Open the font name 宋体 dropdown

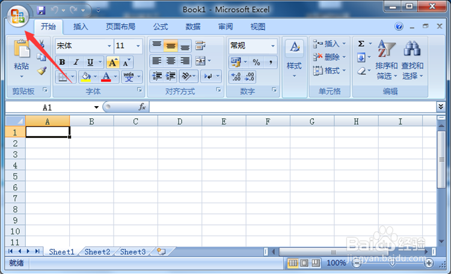click(109, 46)
